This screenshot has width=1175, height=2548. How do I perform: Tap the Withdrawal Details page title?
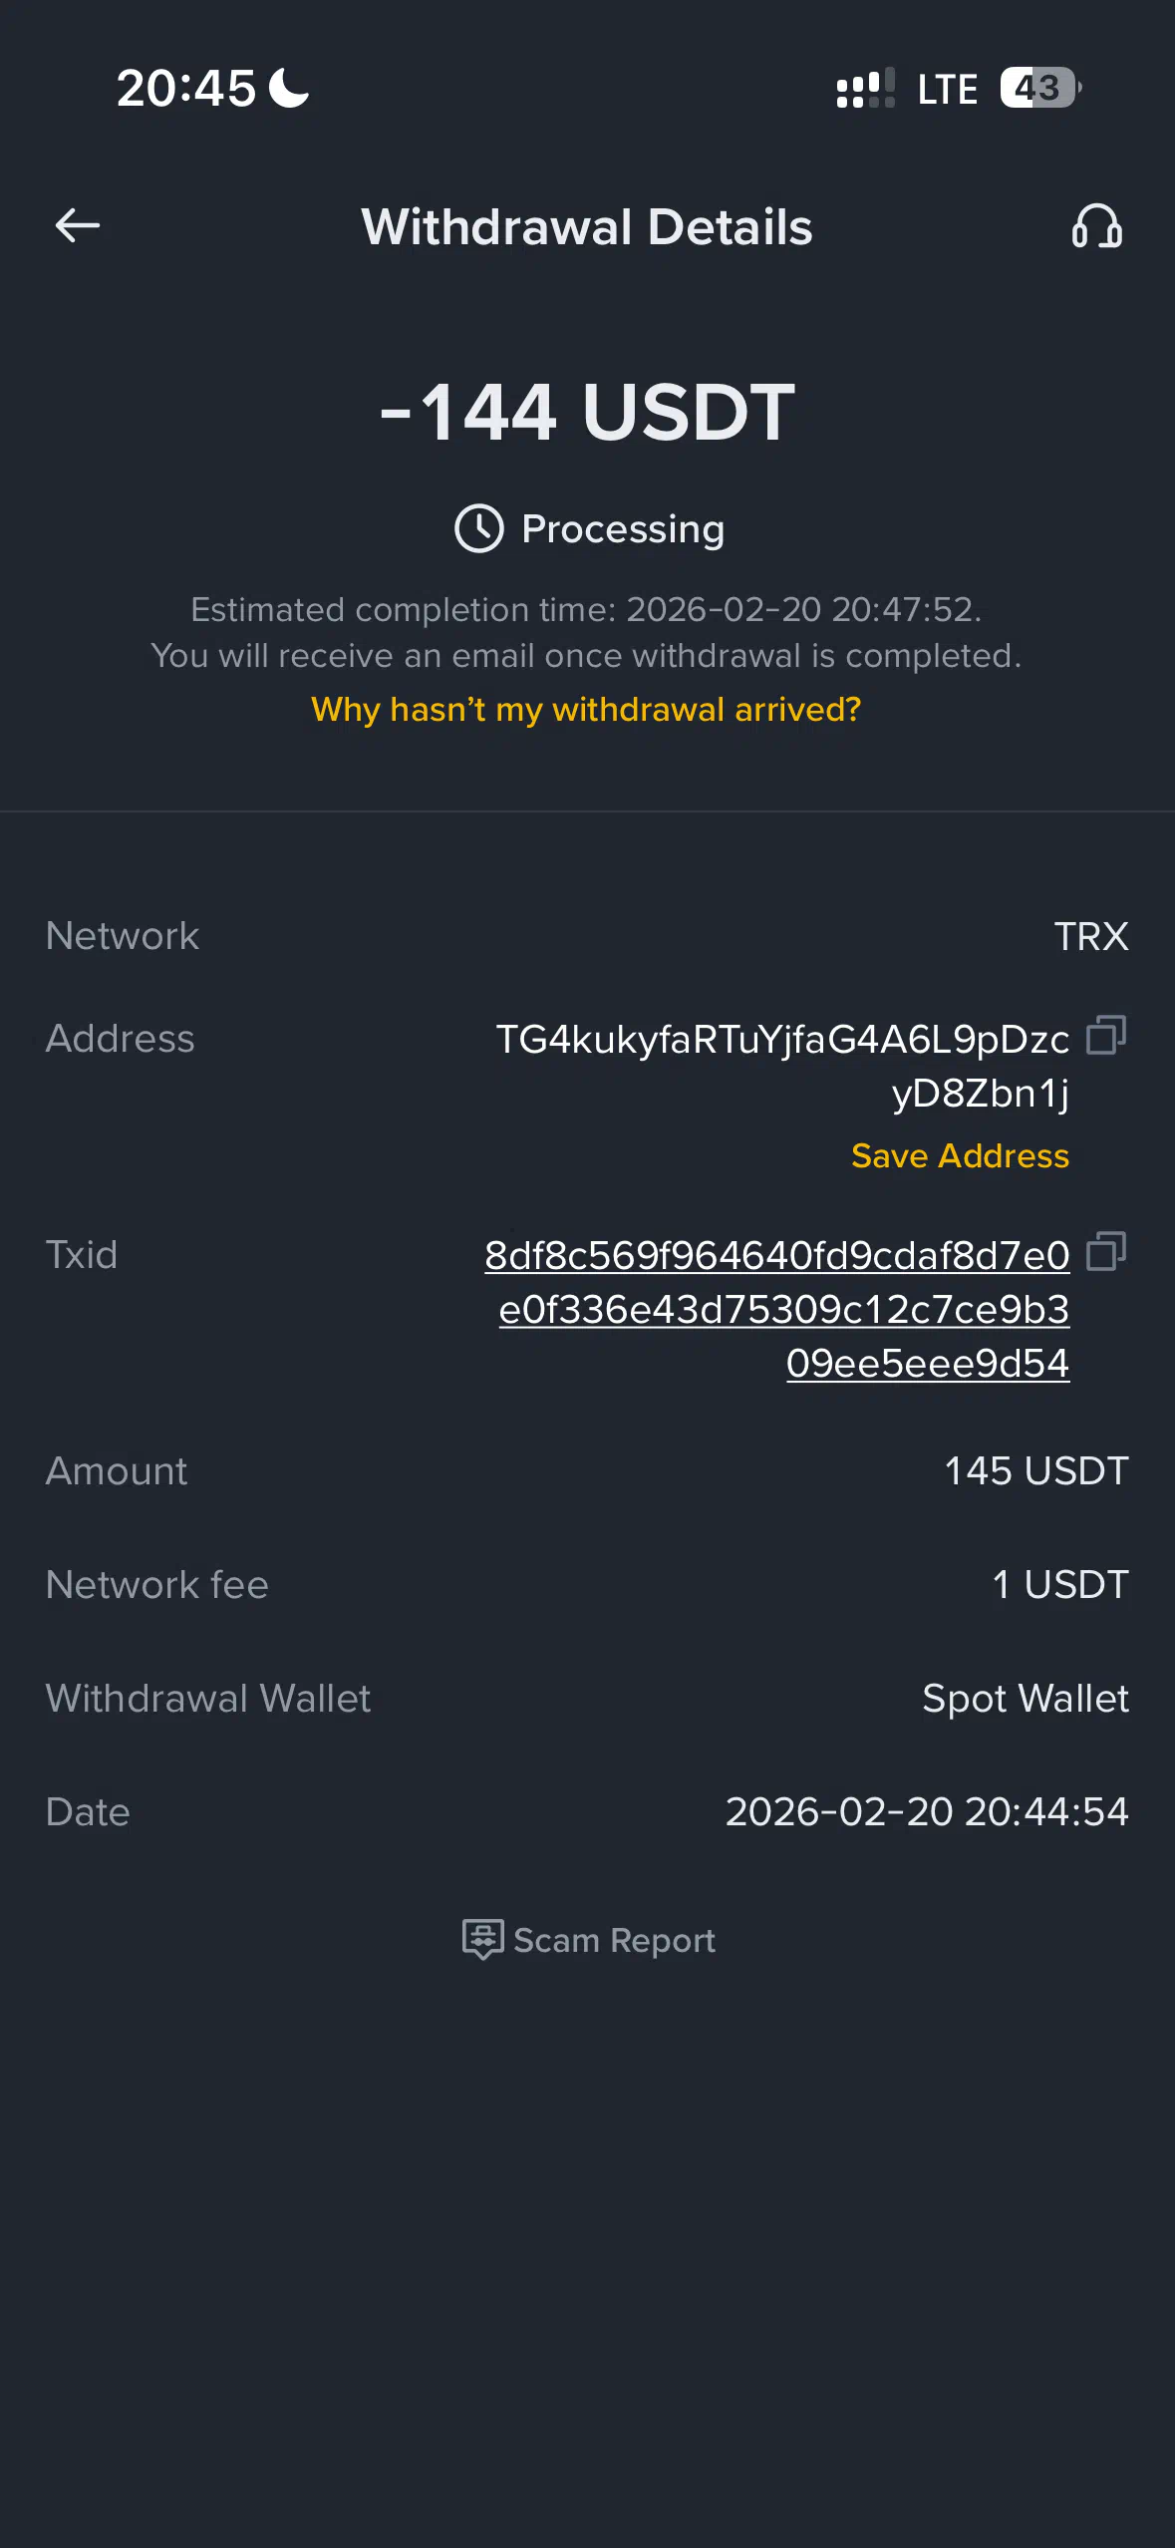pos(586,227)
